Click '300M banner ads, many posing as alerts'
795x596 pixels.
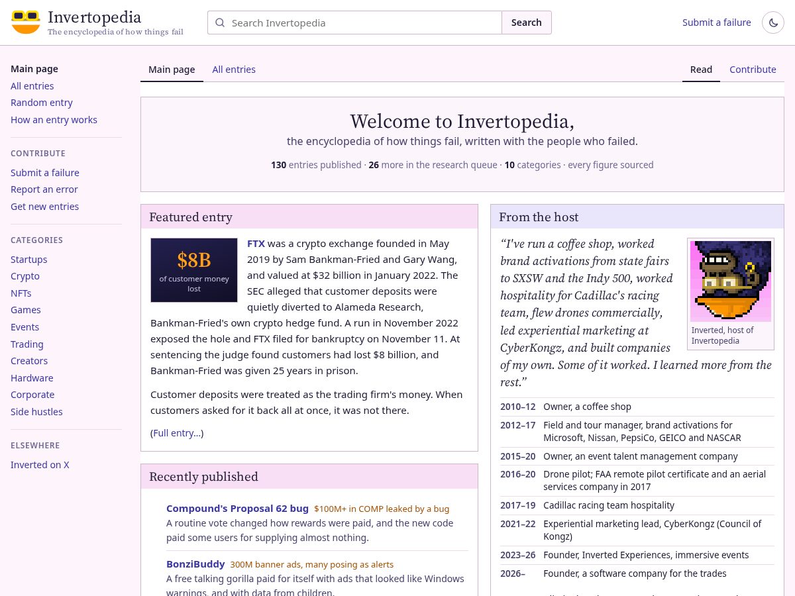[311, 565]
